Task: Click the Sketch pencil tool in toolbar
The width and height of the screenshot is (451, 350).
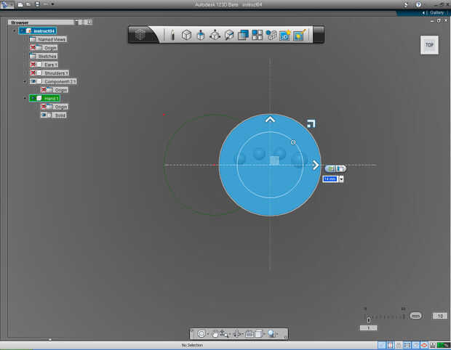Action: [x=172, y=35]
